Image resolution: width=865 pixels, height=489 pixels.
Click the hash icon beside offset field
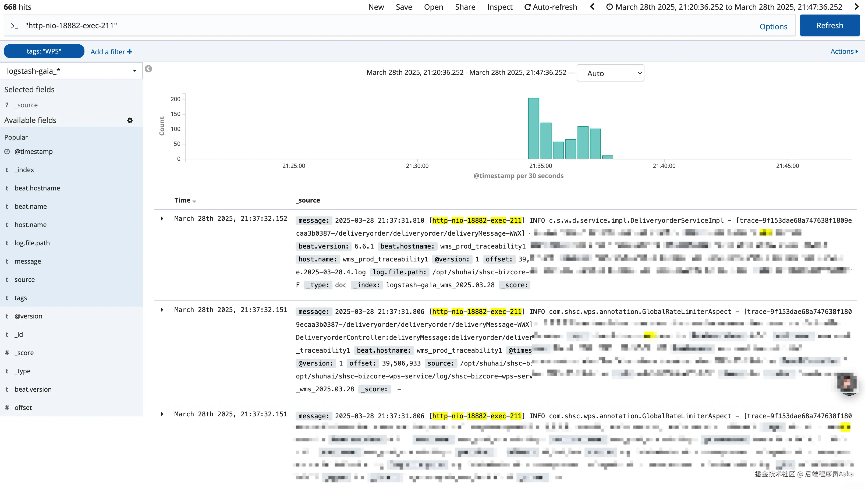coord(7,408)
